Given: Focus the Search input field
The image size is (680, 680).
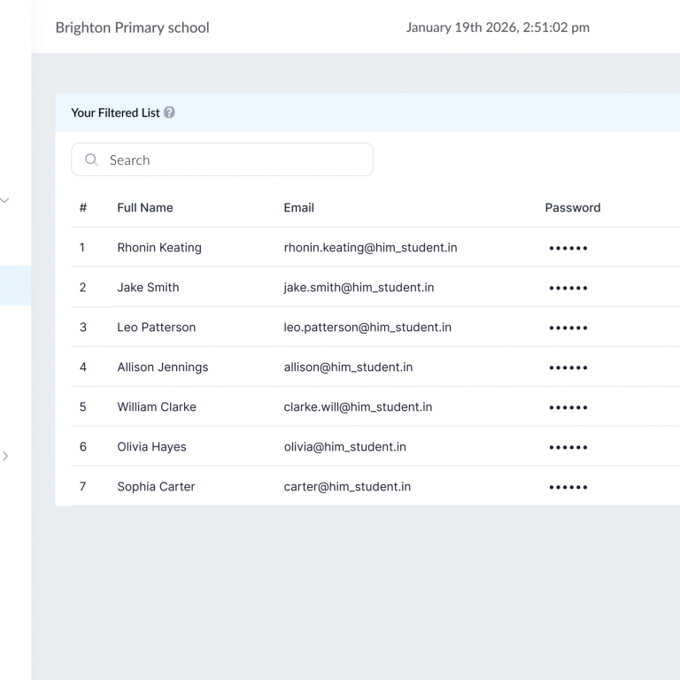Looking at the screenshot, I should pos(230,160).
